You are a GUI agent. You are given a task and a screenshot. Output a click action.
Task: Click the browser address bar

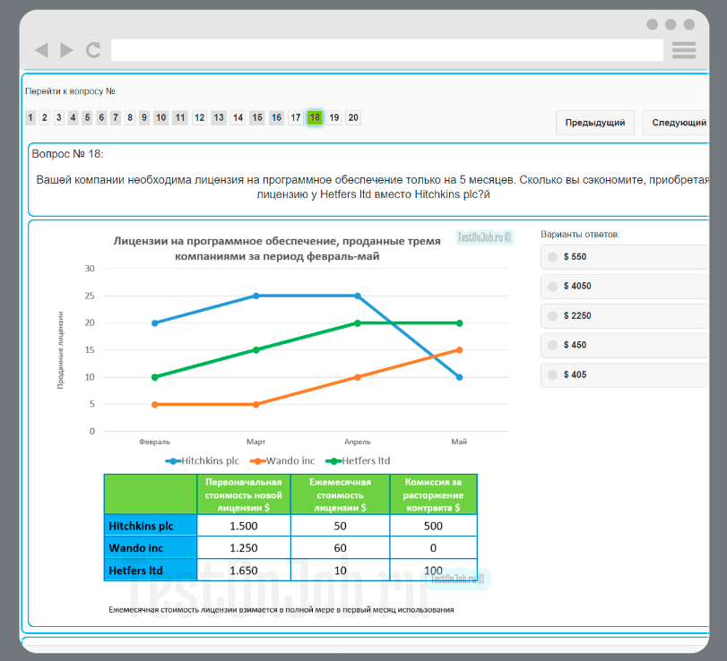386,50
